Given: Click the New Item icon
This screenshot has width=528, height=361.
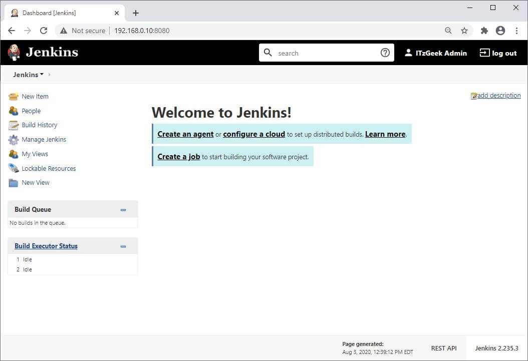Looking at the screenshot, I should [14, 97].
